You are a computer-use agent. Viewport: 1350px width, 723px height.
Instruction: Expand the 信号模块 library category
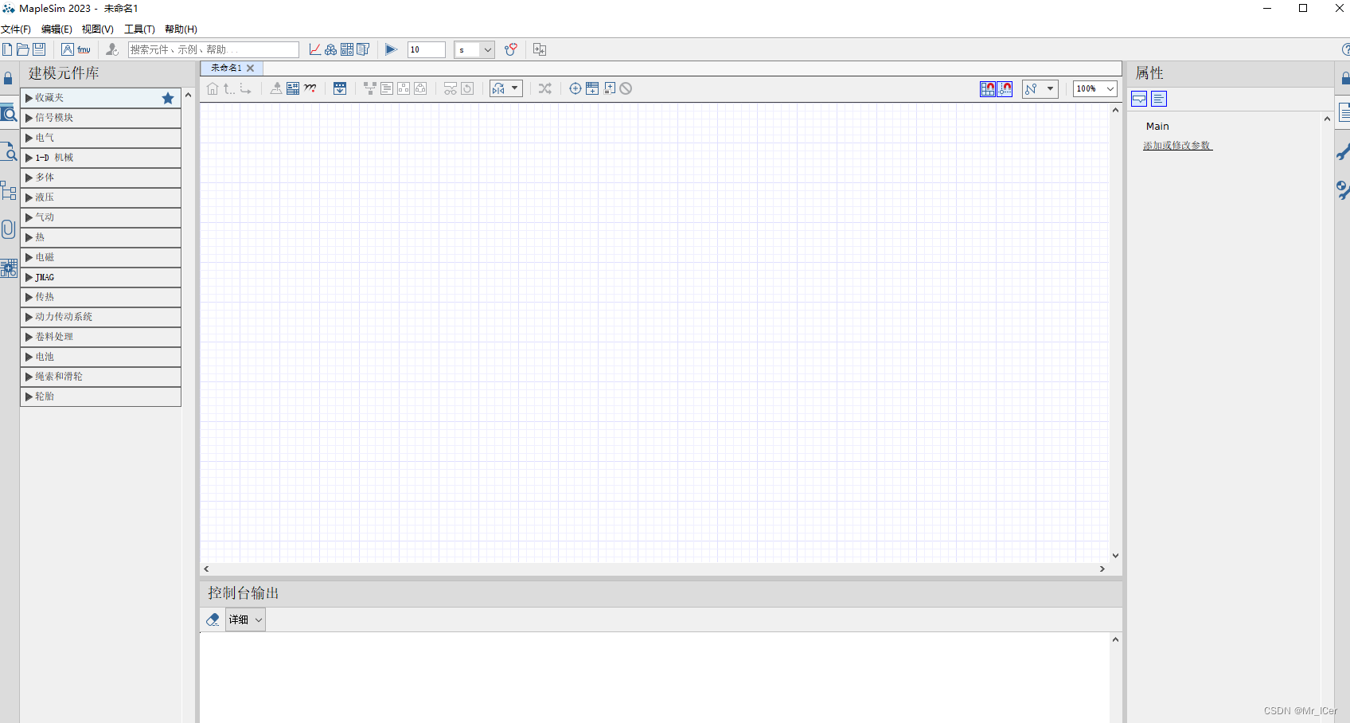[x=100, y=118]
